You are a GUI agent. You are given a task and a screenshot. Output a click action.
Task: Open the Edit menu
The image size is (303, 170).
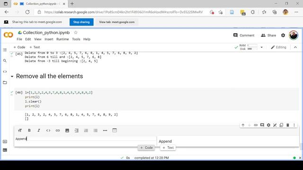click(28, 39)
